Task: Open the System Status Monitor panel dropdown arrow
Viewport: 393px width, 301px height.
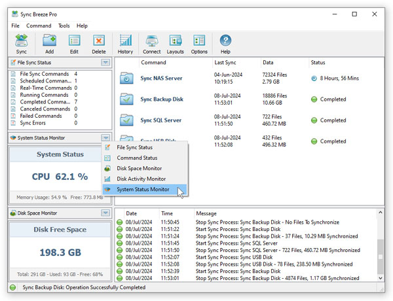Action: point(105,137)
